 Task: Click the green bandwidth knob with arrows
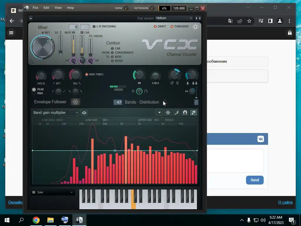tap(139, 75)
